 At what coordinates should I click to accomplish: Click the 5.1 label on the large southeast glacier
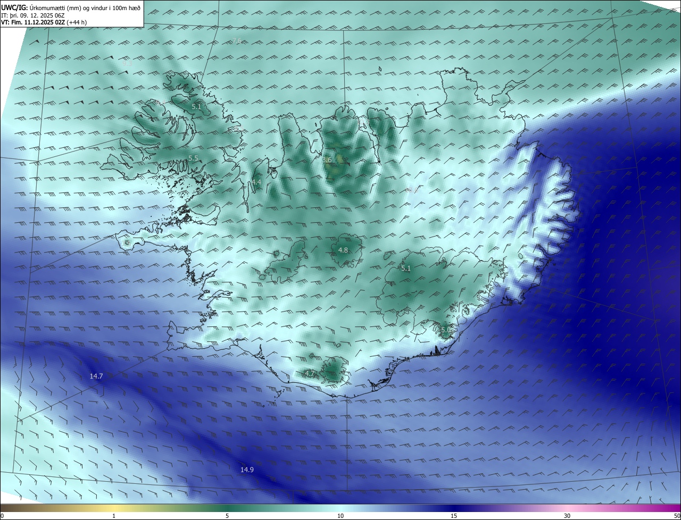coord(406,269)
